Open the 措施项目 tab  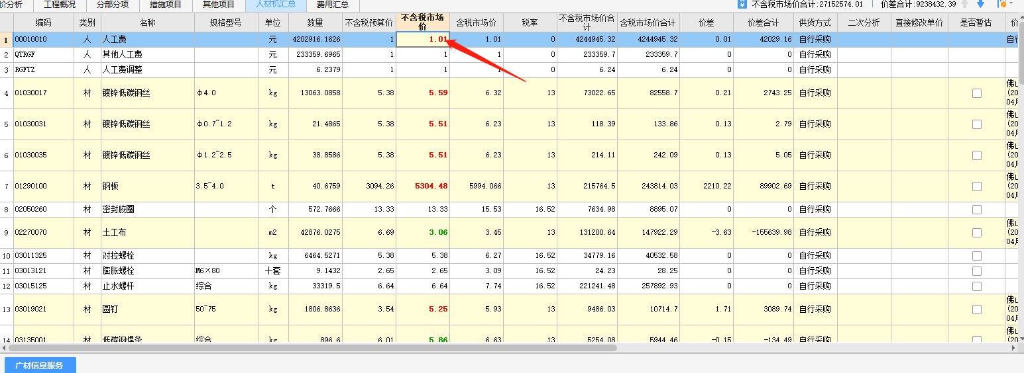coord(166,5)
